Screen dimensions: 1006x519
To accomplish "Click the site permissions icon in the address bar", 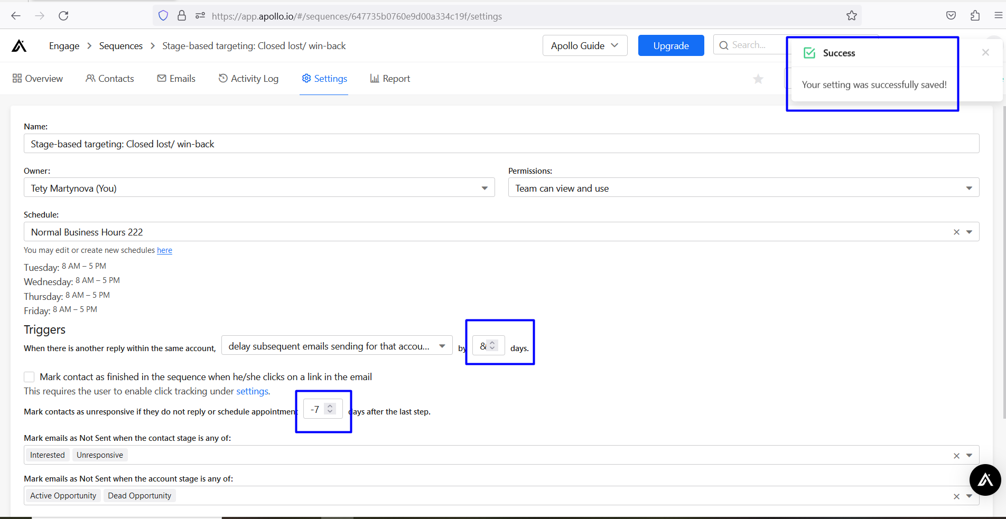I will [200, 16].
